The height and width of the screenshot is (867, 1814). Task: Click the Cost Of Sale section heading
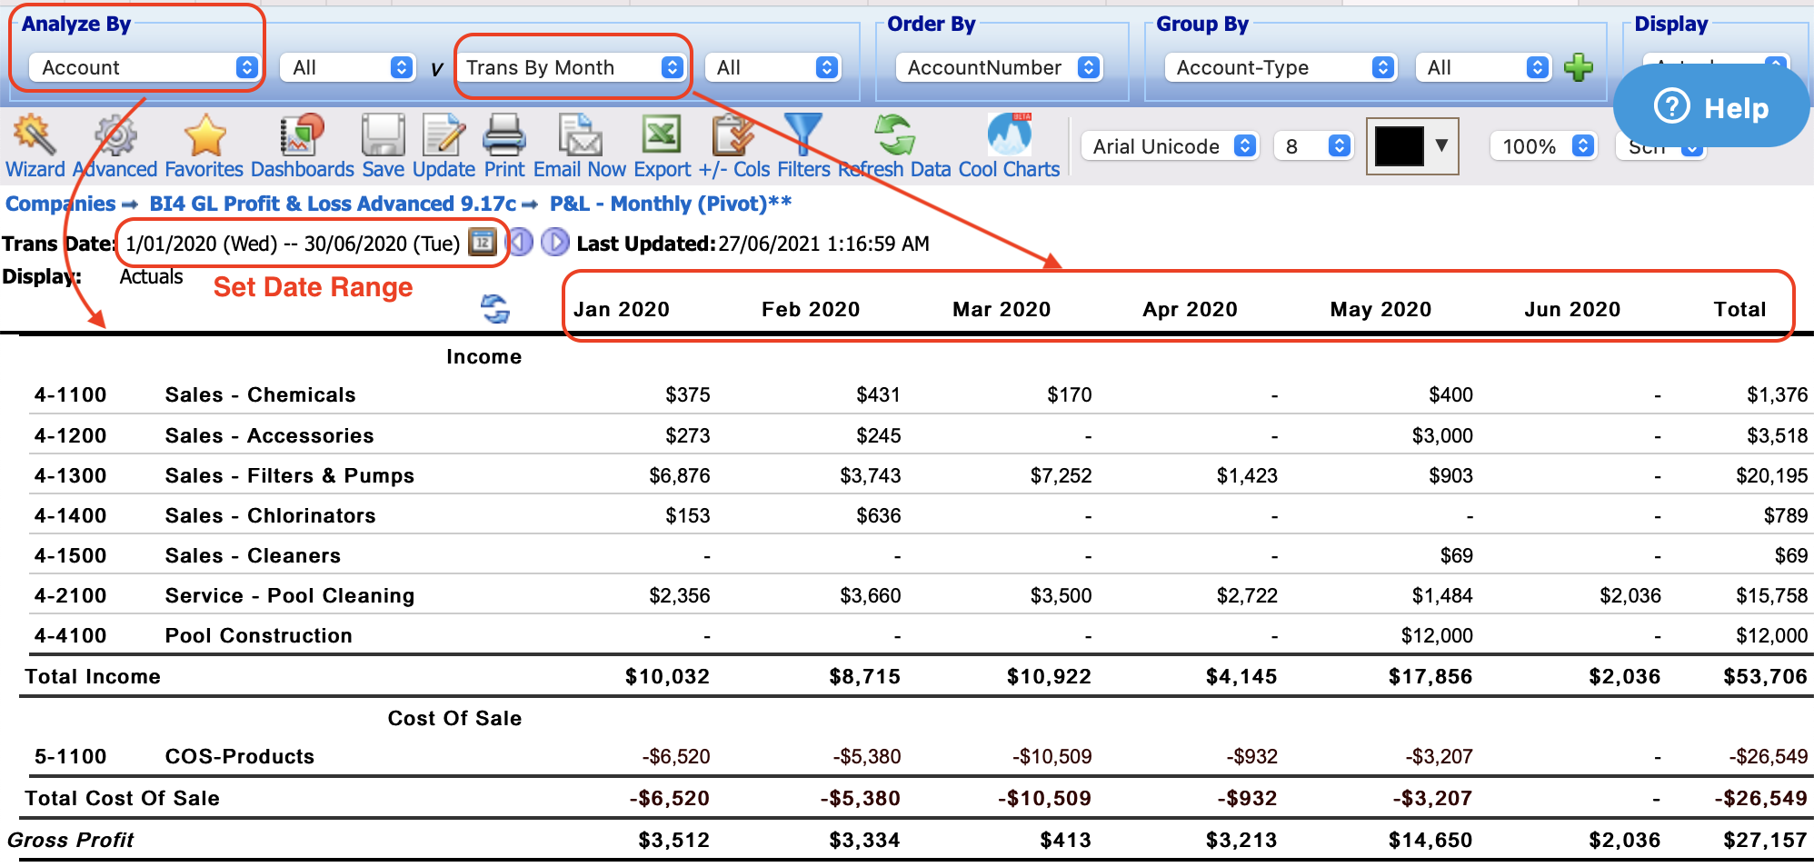pyautogui.click(x=454, y=718)
